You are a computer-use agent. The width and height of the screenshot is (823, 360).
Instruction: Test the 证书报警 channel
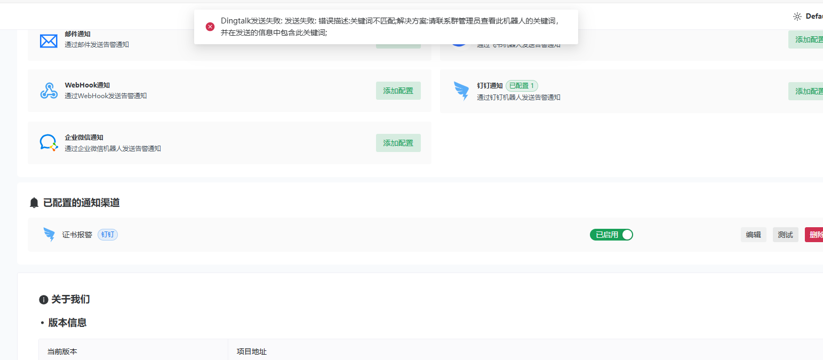click(786, 235)
